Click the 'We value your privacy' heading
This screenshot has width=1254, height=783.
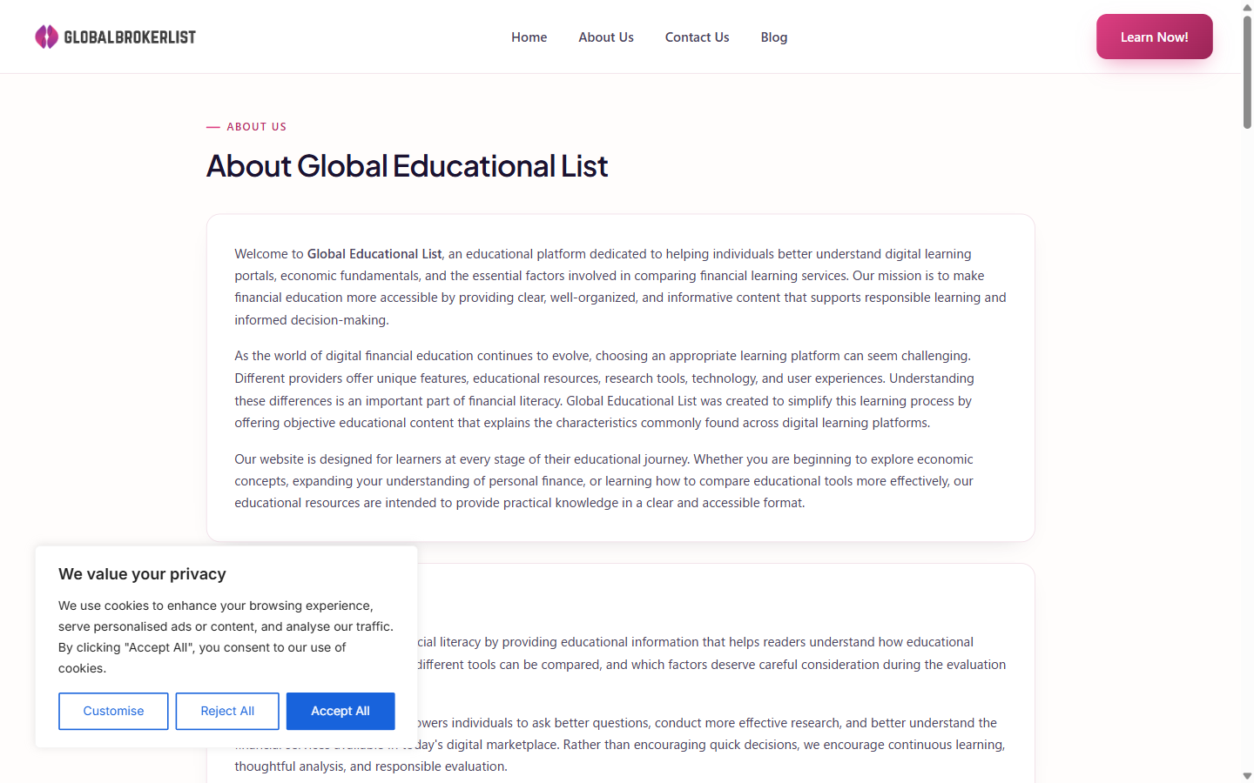point(142,574)
